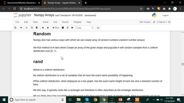The image size is (184, 103).
Task: Copy selected cells icon
Action: (32, 28)
